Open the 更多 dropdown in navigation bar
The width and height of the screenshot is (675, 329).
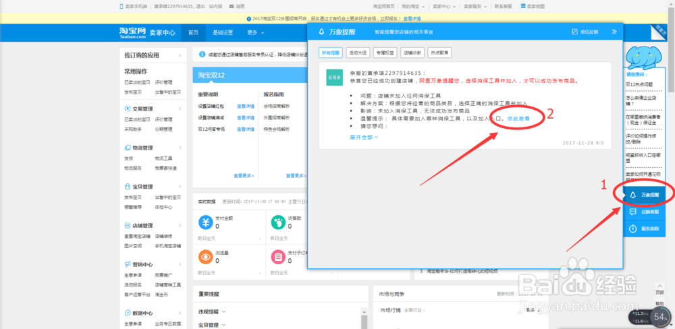[256, 32]
